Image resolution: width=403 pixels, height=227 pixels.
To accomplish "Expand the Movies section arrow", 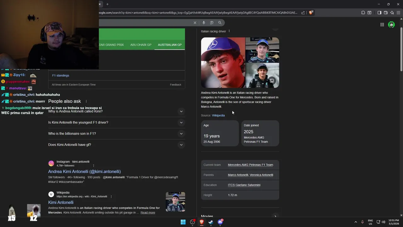I will (x=275, y=217).
